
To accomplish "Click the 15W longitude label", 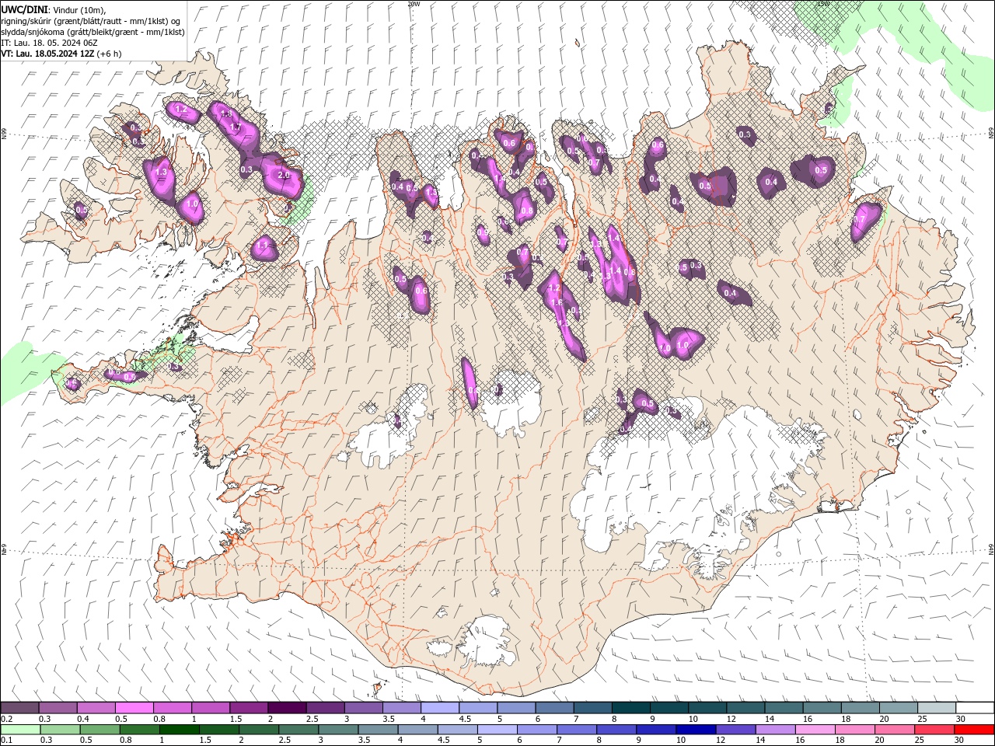I will click(x=823, y=4).
